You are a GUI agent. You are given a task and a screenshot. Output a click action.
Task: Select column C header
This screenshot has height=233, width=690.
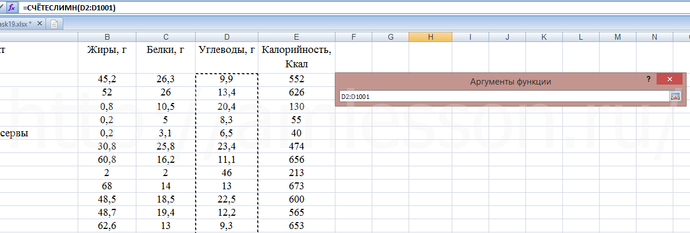pyautogui.click(x=166, y=37)
